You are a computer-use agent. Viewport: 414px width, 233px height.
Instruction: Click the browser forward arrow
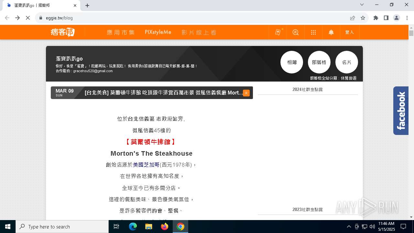coord(17,18)
